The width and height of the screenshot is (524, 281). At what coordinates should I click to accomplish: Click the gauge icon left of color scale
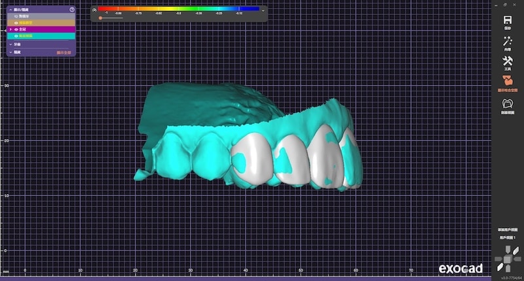(95, 10)
